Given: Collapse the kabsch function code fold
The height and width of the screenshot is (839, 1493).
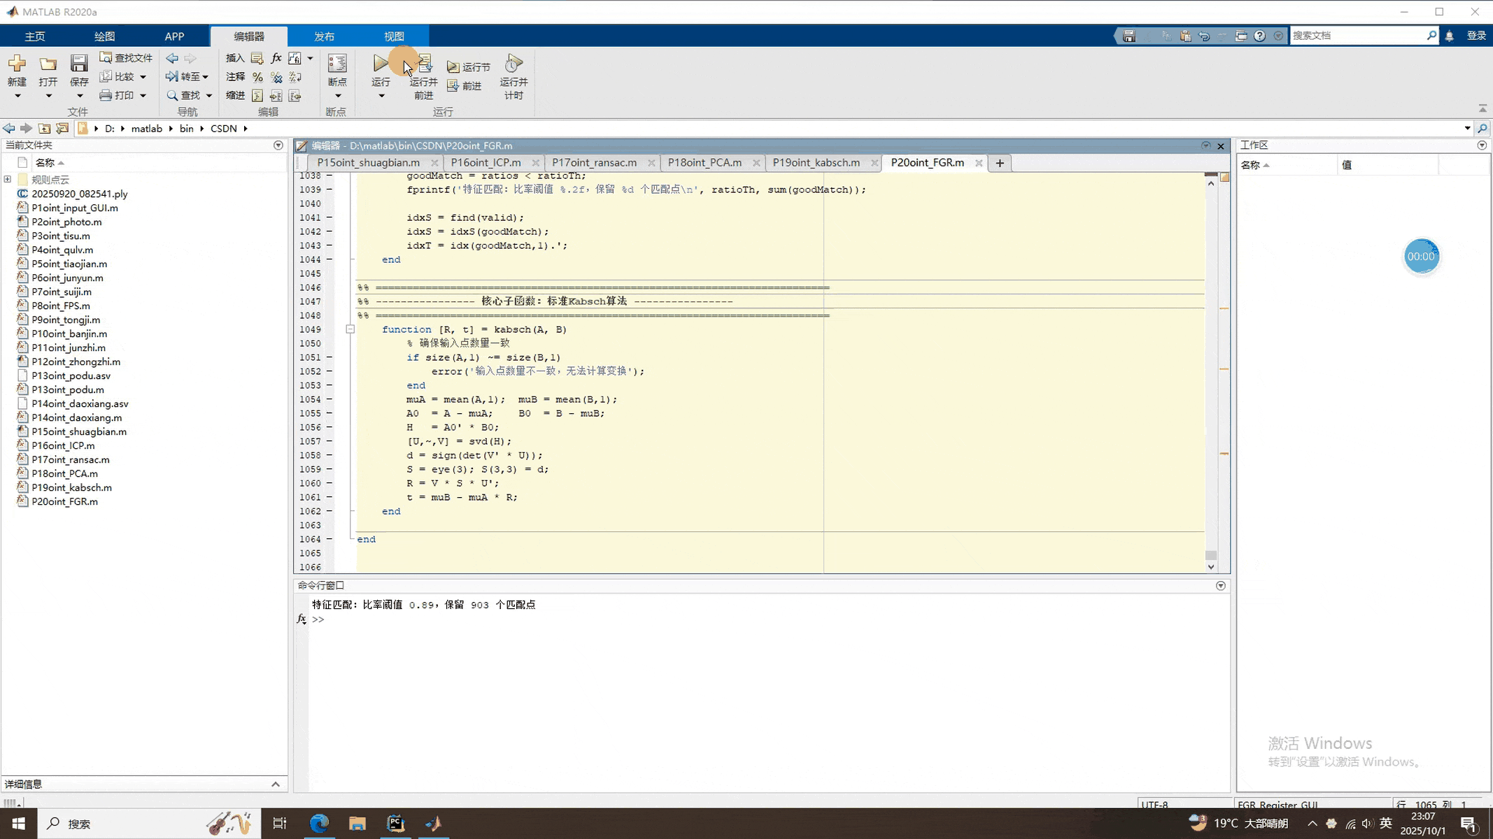Looking at the screenshot, I should click(x=351, y=329).
